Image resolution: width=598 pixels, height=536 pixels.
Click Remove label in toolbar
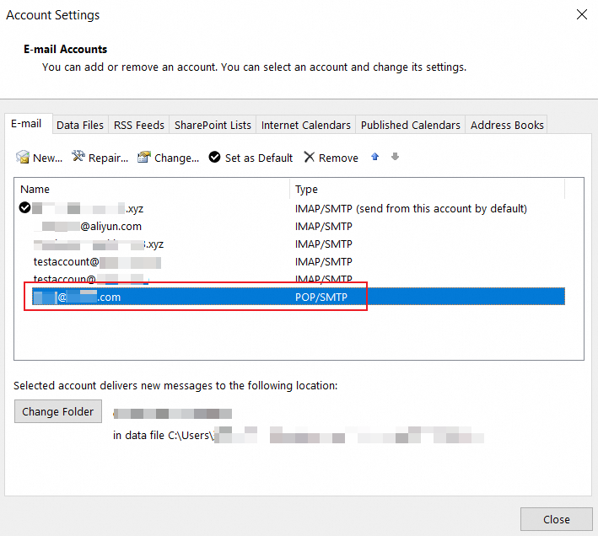pos(338,158)
